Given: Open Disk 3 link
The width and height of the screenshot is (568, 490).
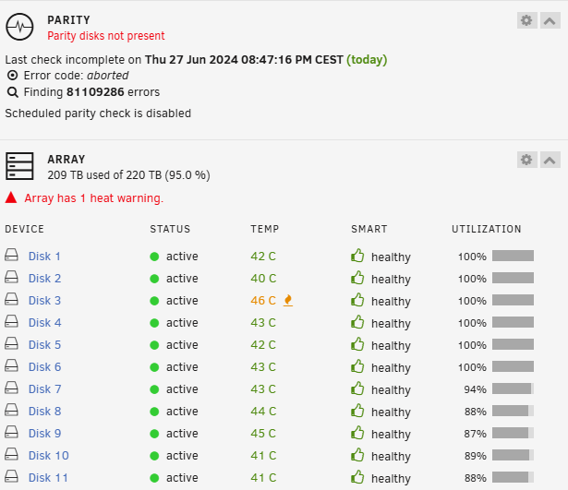Looking at the screenshot, I should (x=45, y=301).
